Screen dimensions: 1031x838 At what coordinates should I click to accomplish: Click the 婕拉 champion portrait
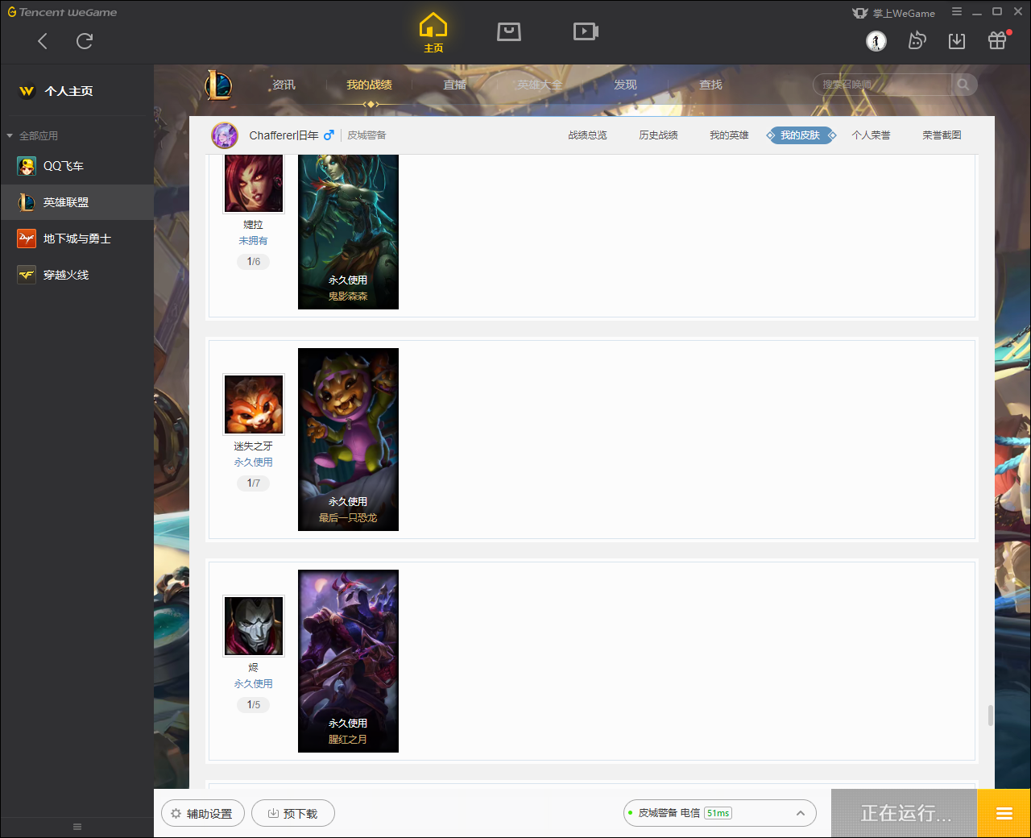tap(254, 184)
